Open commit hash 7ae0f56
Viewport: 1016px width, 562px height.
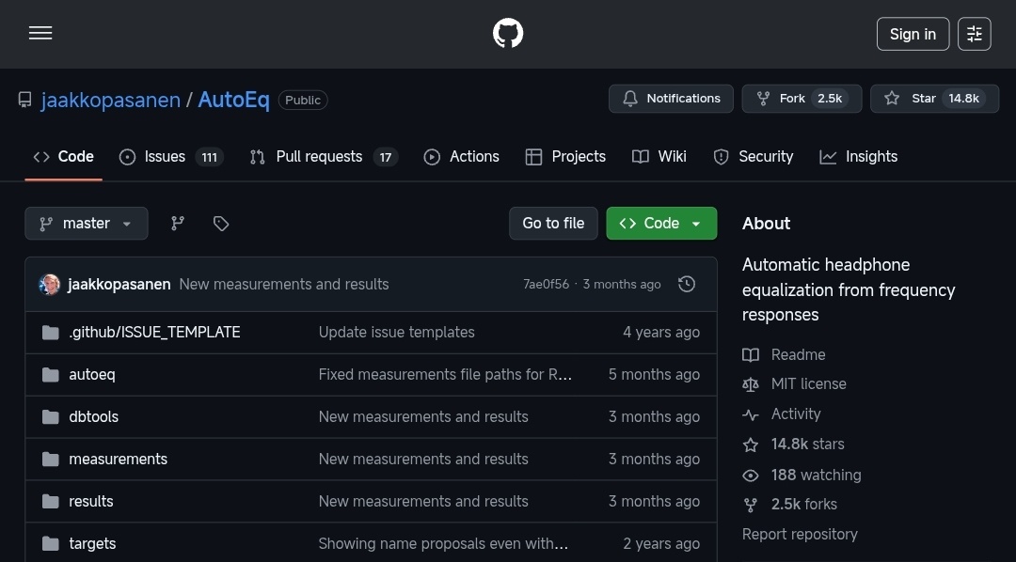click(546, 284)
